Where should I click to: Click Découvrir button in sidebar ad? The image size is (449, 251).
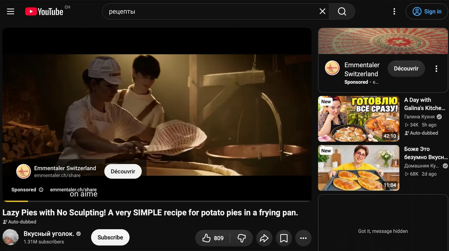[x=406, y=68]
